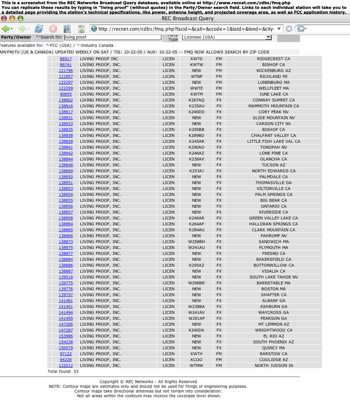
Task: Click the Google search input field
Action: point(328,29)
